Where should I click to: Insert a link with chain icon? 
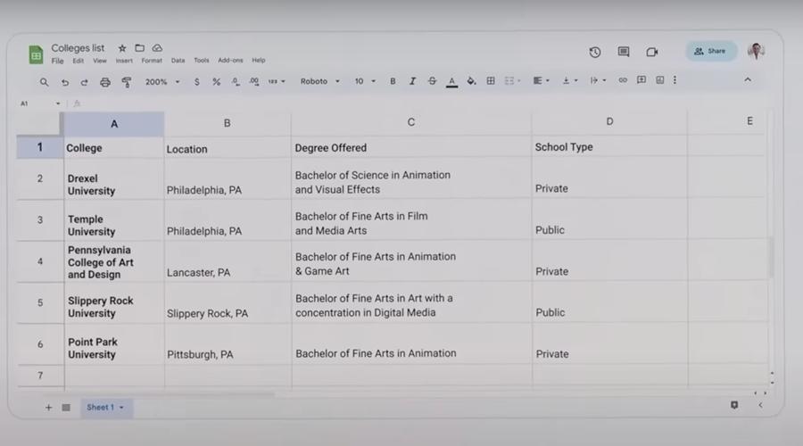tap(623, 80)
